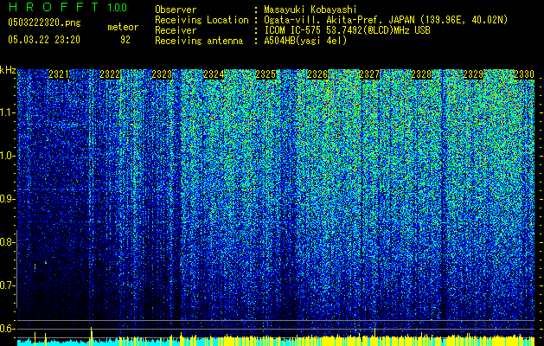Click the 0.9 kHz axis label
The width and height of the screenshot is (544, 346).
coord(6,199)
